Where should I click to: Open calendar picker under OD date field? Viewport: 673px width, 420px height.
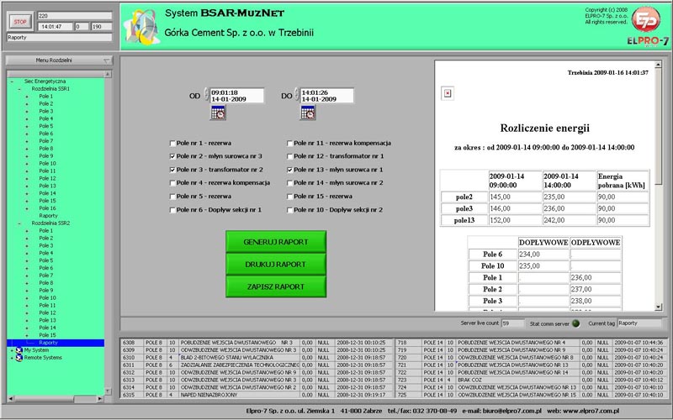pos(218,113)
